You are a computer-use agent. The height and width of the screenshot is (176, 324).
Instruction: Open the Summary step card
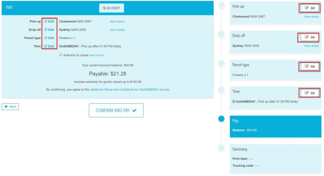pos(276,159)
